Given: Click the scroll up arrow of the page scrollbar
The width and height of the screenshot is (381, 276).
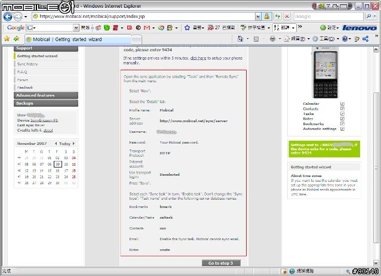Looking at the screenshot, I should 376,49.
